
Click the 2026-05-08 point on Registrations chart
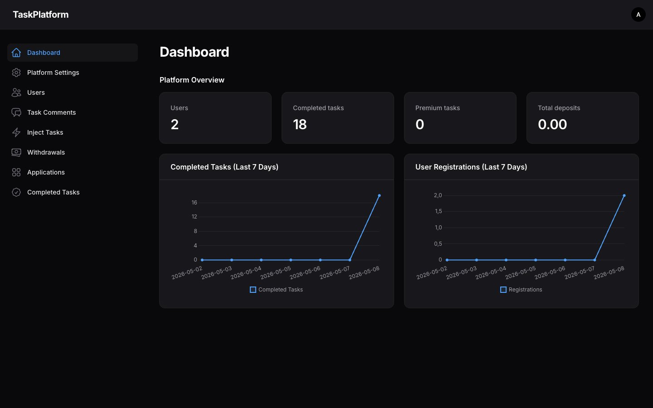coord(624,195)
